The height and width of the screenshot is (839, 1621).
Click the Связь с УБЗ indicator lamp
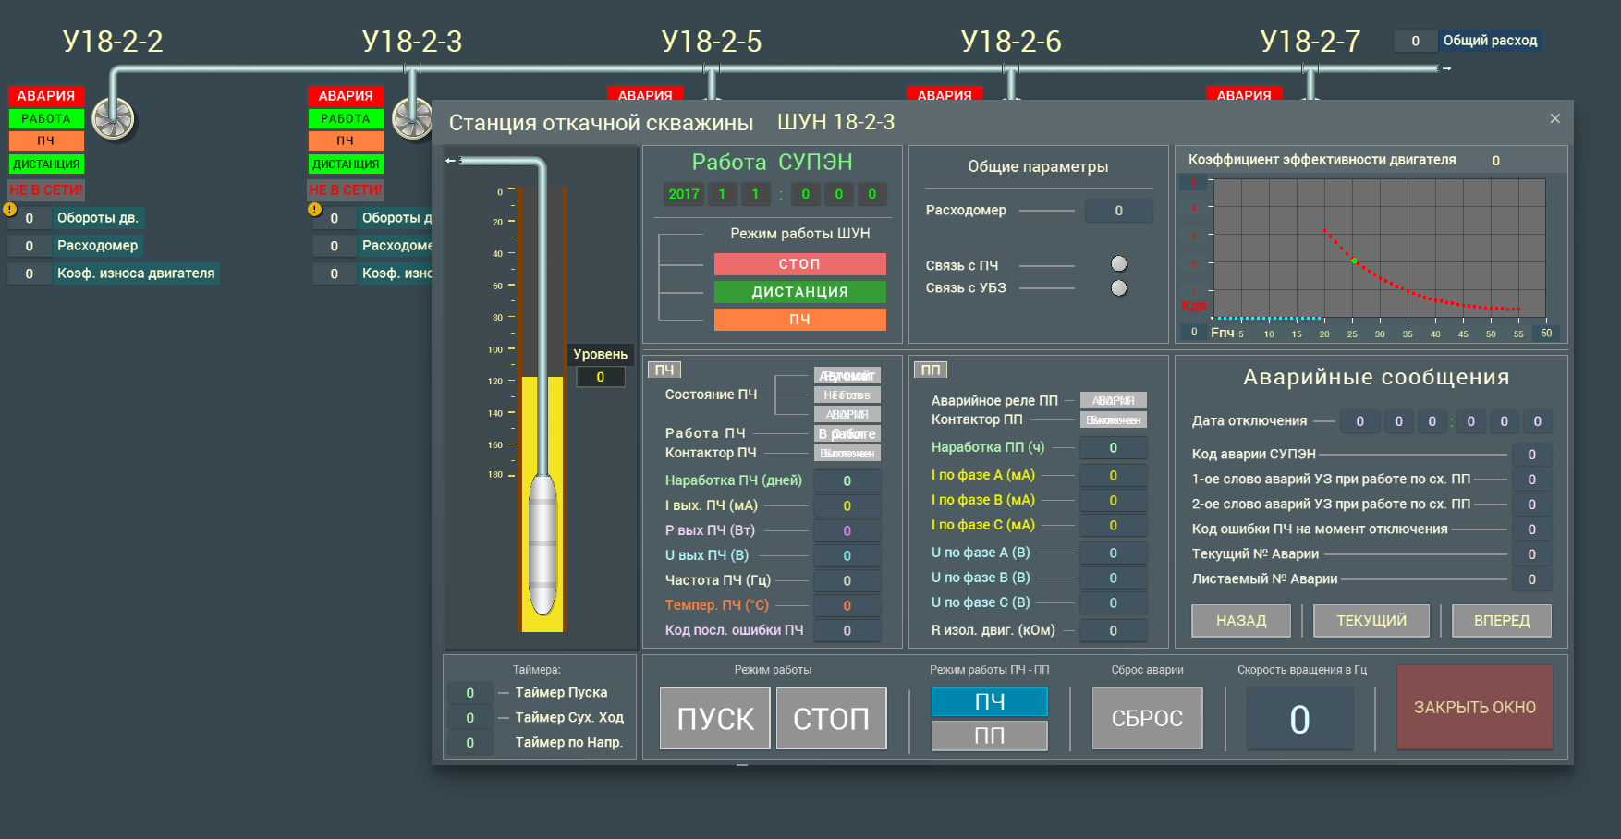pos(1119,288)
